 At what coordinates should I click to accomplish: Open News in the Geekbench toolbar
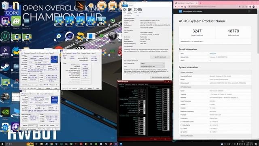[x=140, y=10]
